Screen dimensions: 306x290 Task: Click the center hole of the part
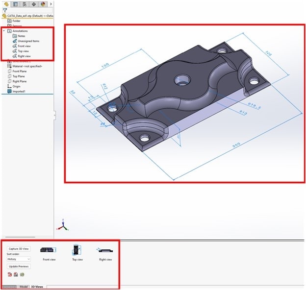pos(182,80)
